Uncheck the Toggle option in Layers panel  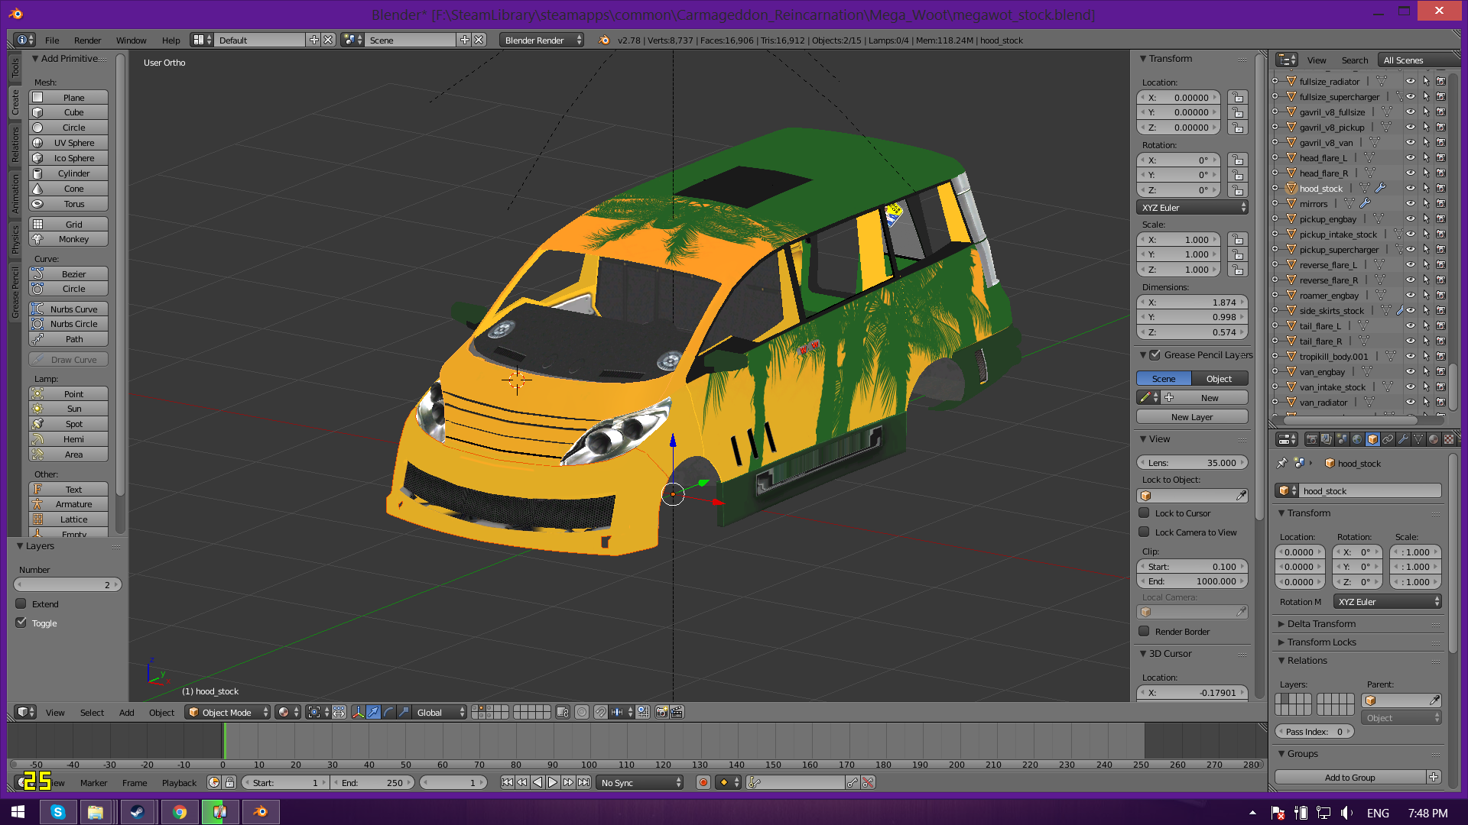pos(21,623)
